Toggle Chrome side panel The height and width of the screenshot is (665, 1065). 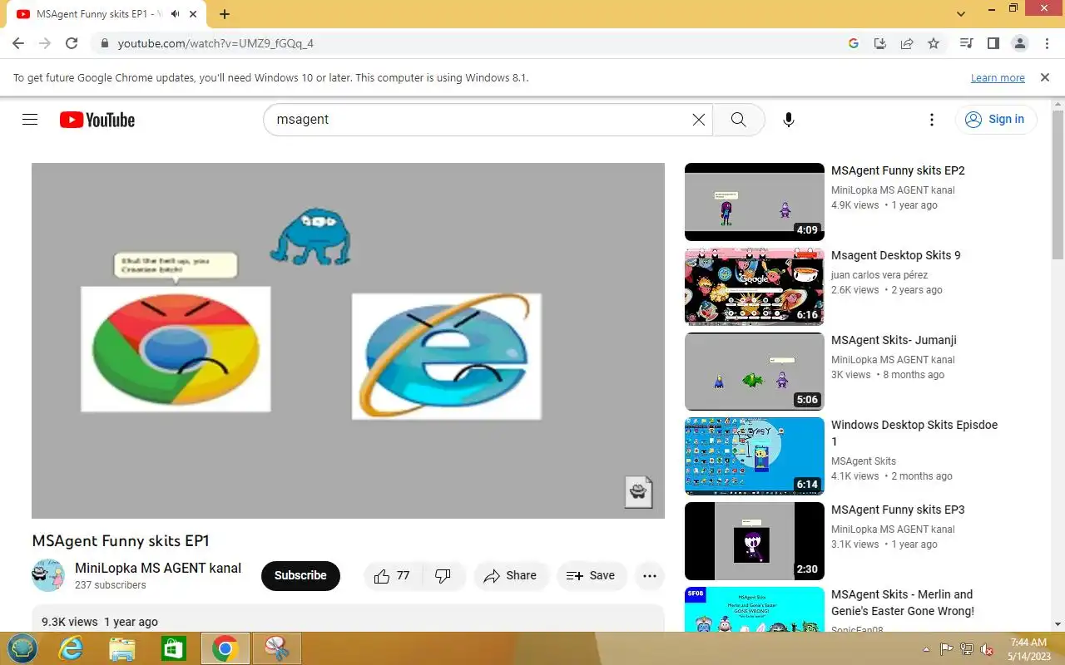pyautogui.click(x=993, y=43)
